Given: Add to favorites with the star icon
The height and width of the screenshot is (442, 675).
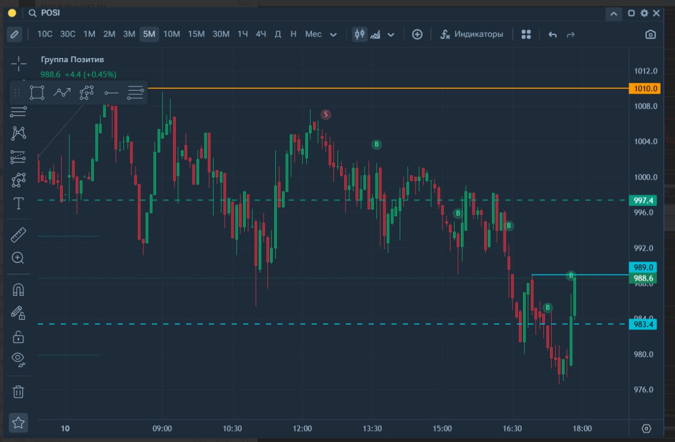Looking at the screenshot, I should [x=18, y=422].
